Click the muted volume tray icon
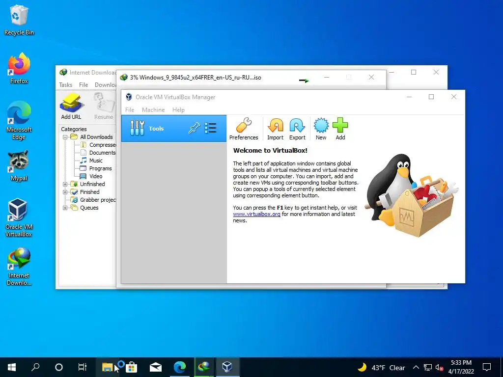 pyautogui.click(x=439, y=367)
